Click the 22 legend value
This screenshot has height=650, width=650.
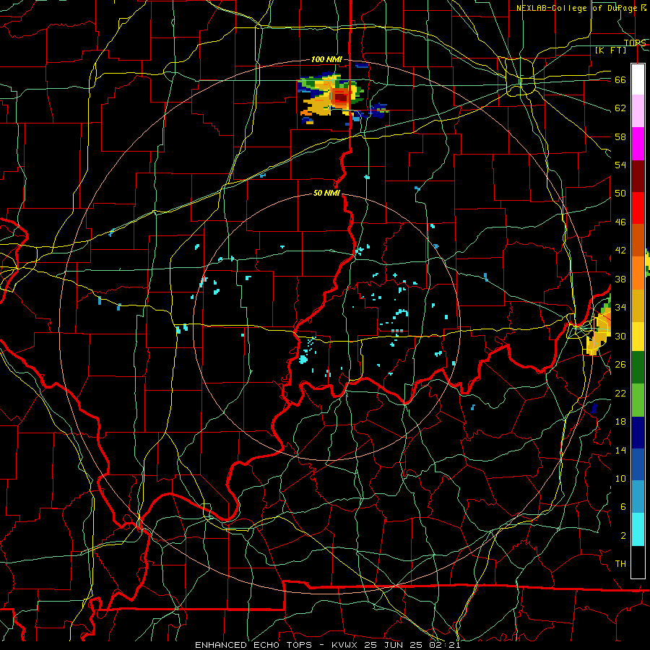[x=620, y=393]
